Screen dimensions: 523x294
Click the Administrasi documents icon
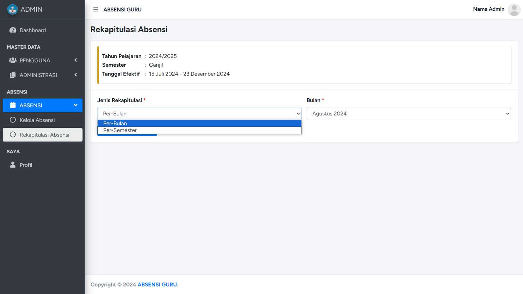pyautogui.click(x=13, y=75)
